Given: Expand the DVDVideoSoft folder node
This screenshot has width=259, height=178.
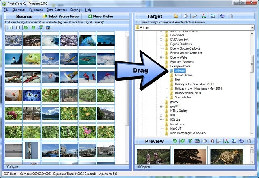Looking at the screenshot, I should click(161, 40).
